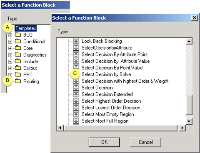Expand the Core folder in tree
200x153 pixels.
click(x=10, y=48)
